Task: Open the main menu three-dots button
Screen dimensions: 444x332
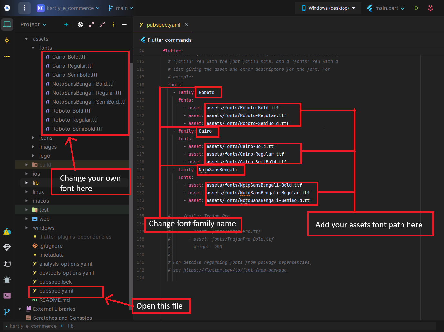Action: click(x=24, y=8)
